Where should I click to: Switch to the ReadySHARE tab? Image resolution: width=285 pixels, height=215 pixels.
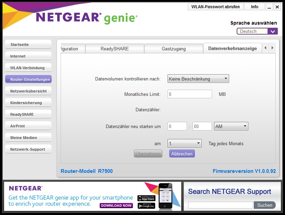[x=115, y=49]
